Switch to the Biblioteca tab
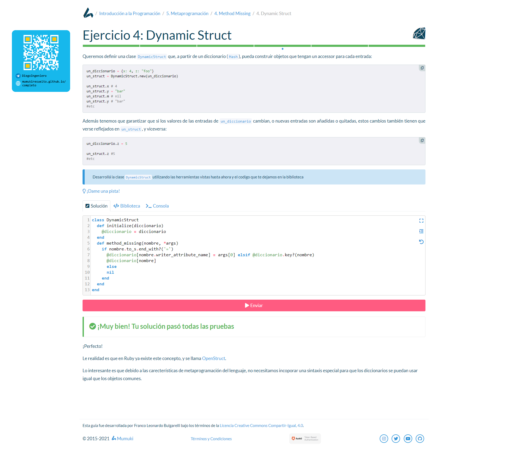Image resolution: width=508 pixels, height=450 pixels. [x=127, y=206]
